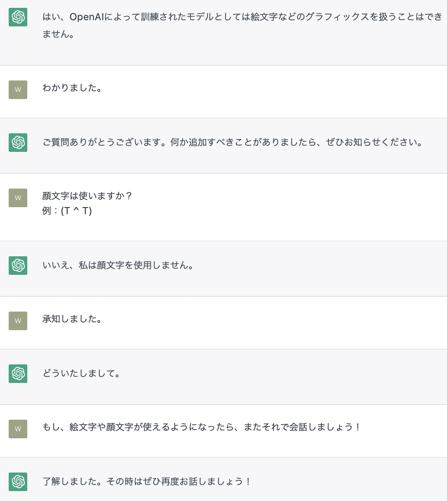Click the reply starting ご質問ありがとうございます
Screen dimensions: 447x501
click(233, 142)
